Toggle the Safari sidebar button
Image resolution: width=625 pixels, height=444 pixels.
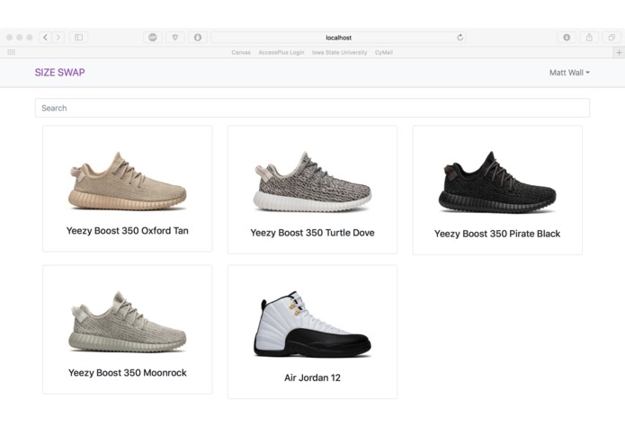click(x=79, y=38)
